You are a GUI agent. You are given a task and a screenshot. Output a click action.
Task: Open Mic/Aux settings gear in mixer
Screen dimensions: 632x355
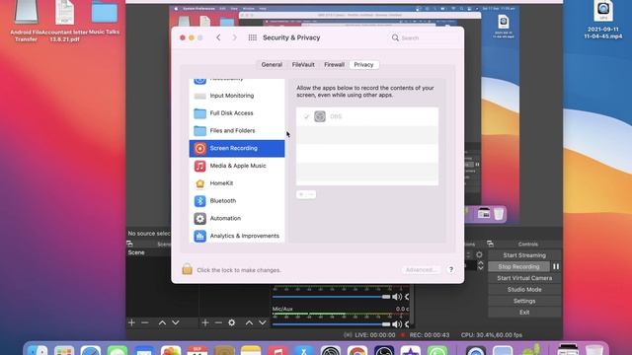[407, 324]
